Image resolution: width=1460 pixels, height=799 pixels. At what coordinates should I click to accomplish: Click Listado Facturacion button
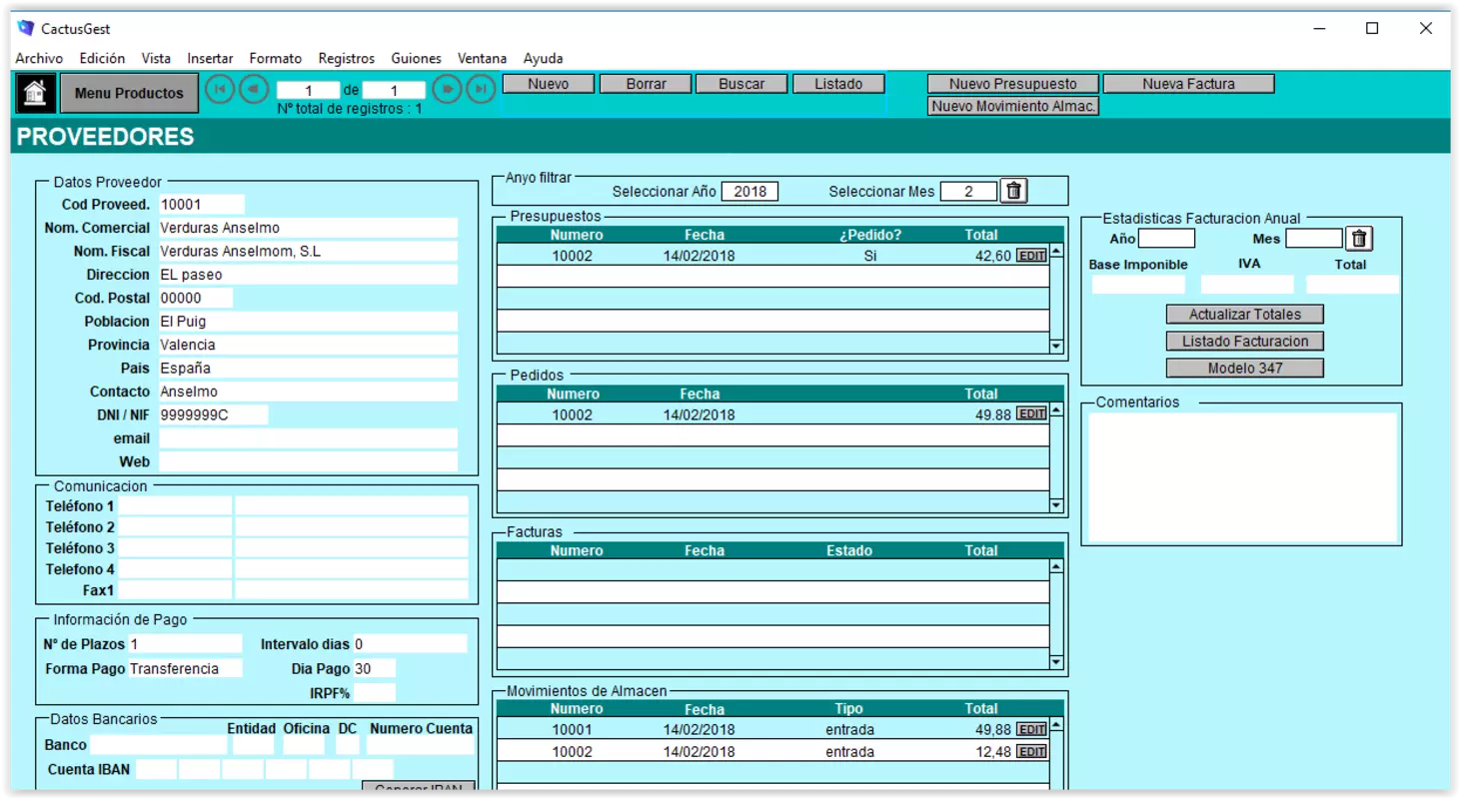pos(1245,342)
